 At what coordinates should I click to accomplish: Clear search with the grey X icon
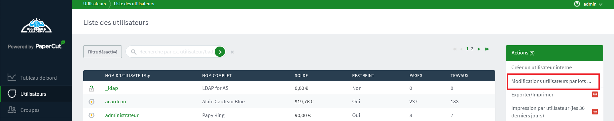(232, 52)
